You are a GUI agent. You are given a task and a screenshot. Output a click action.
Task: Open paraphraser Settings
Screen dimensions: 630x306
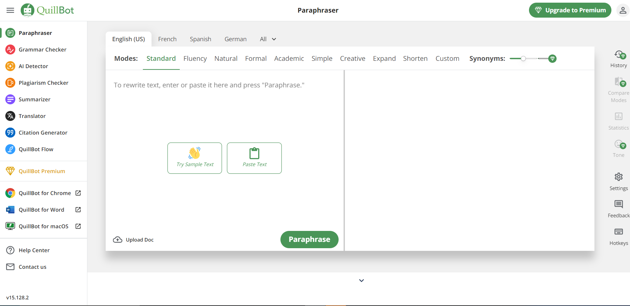[618, 180]
